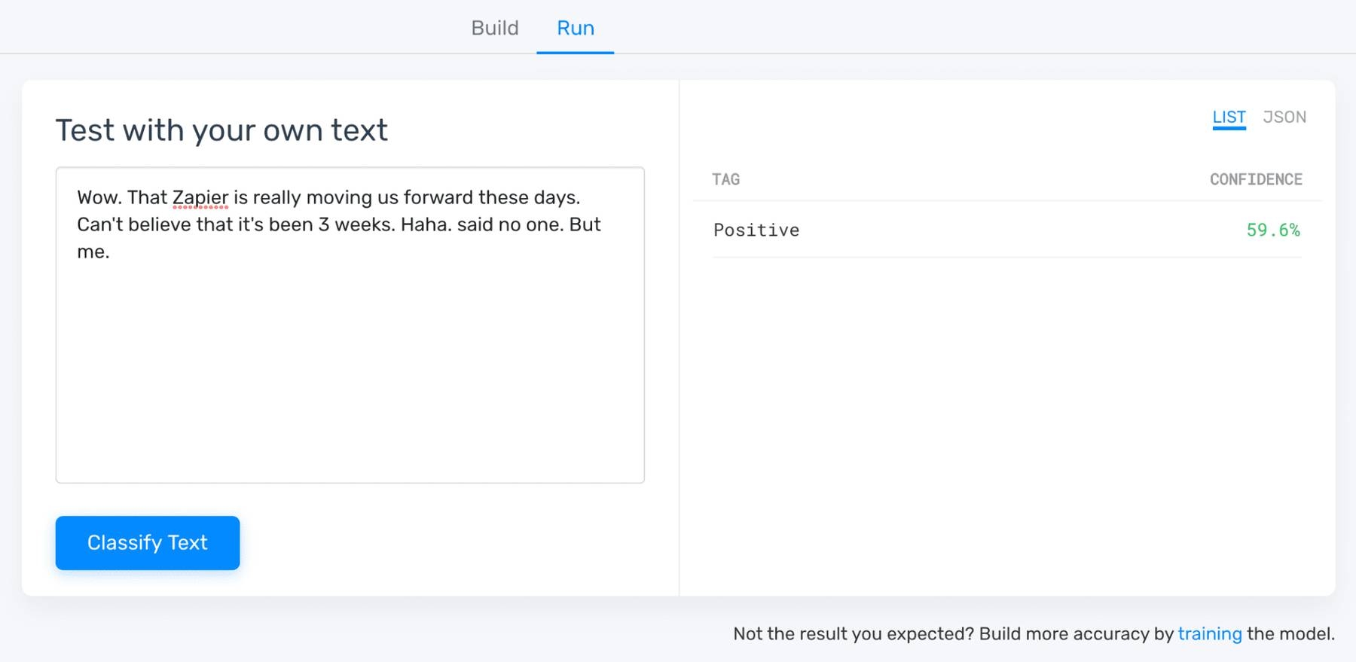
Task: Click the CONFIDENCE column header
Action: pos(1256,179)
